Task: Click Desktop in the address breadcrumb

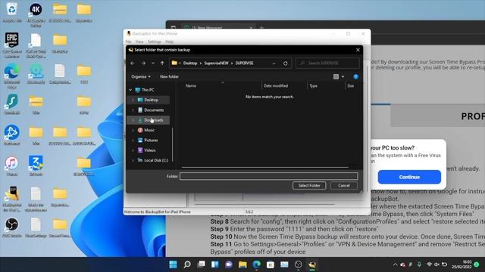Action: tap(190, 63)
